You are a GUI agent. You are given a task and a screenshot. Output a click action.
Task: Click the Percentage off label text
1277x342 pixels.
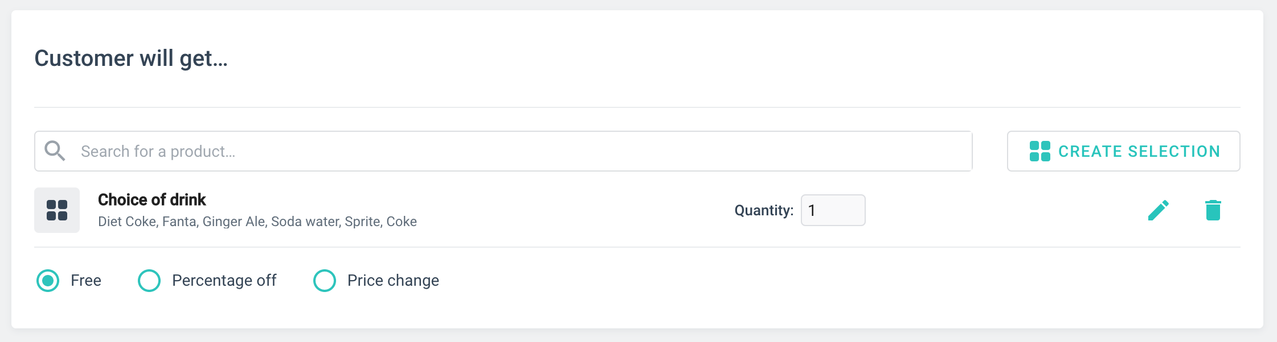click(x=224, y=281)
